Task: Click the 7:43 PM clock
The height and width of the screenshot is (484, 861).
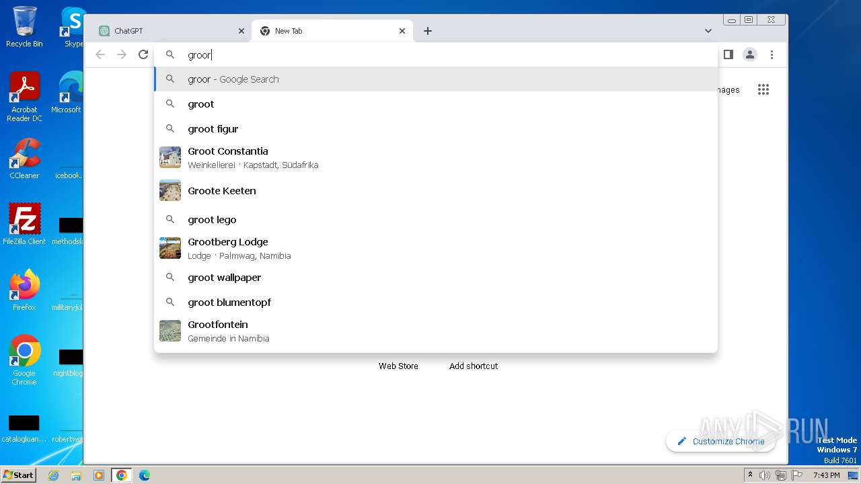Action: point(826,475)
